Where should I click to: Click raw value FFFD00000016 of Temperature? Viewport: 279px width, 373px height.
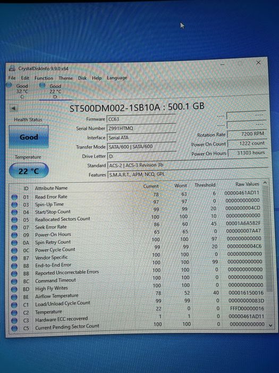pyautogui.click(x=247, y=309)
